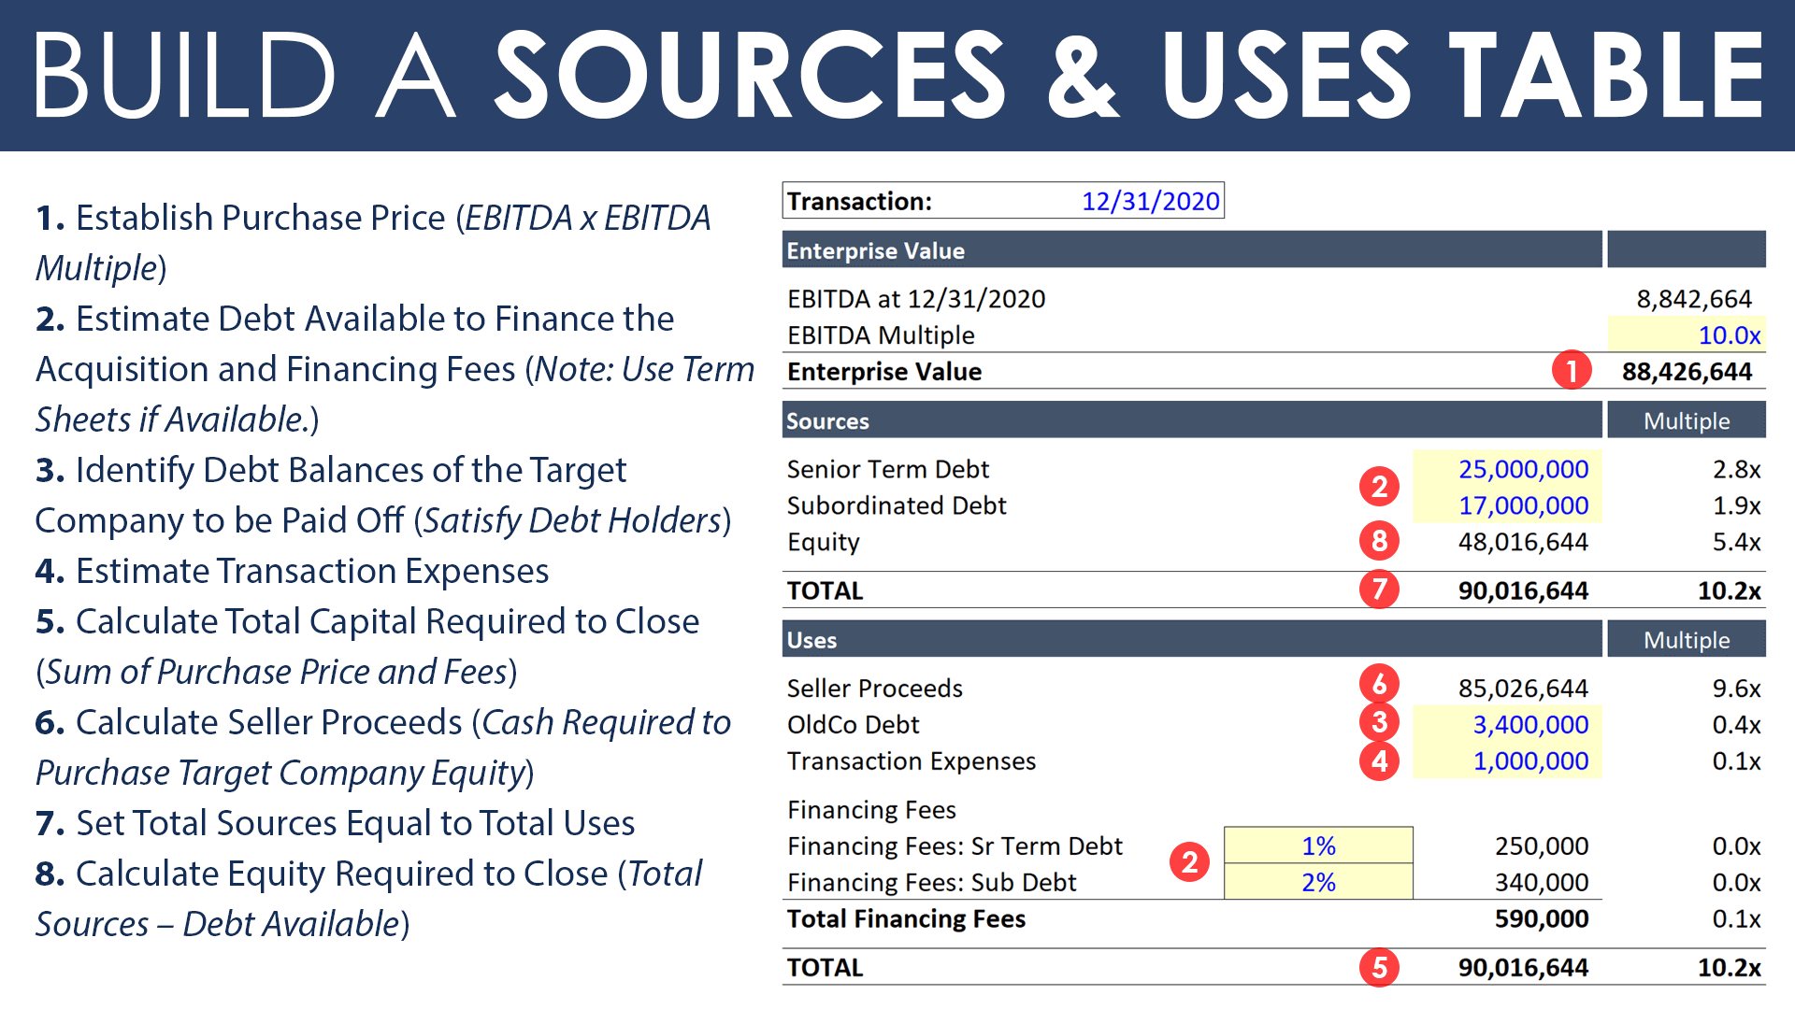Screen dimensions: 1795x1009
Task: Click the Uses section header bar
Action: [x=1192, y=640]
